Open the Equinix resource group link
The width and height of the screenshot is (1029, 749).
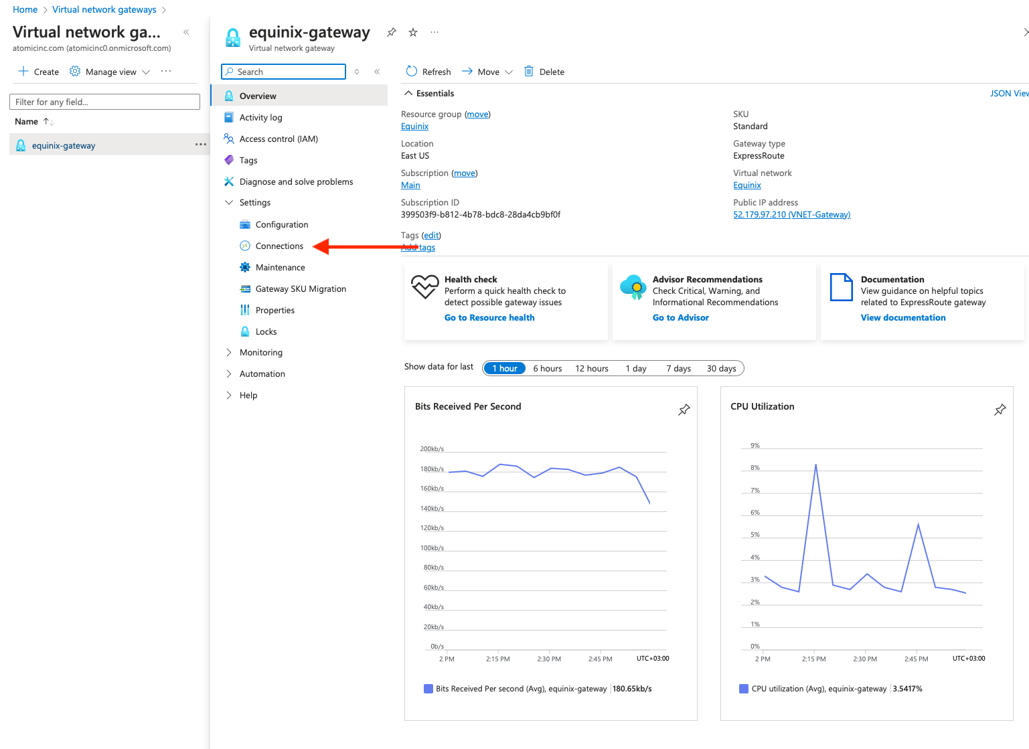414,126
